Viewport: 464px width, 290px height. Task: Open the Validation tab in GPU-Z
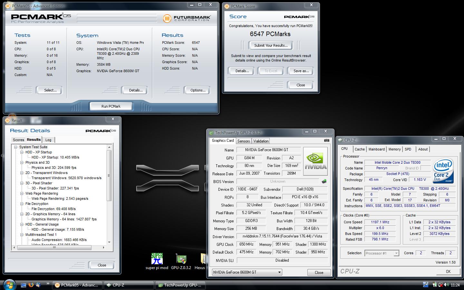(261, 141)
